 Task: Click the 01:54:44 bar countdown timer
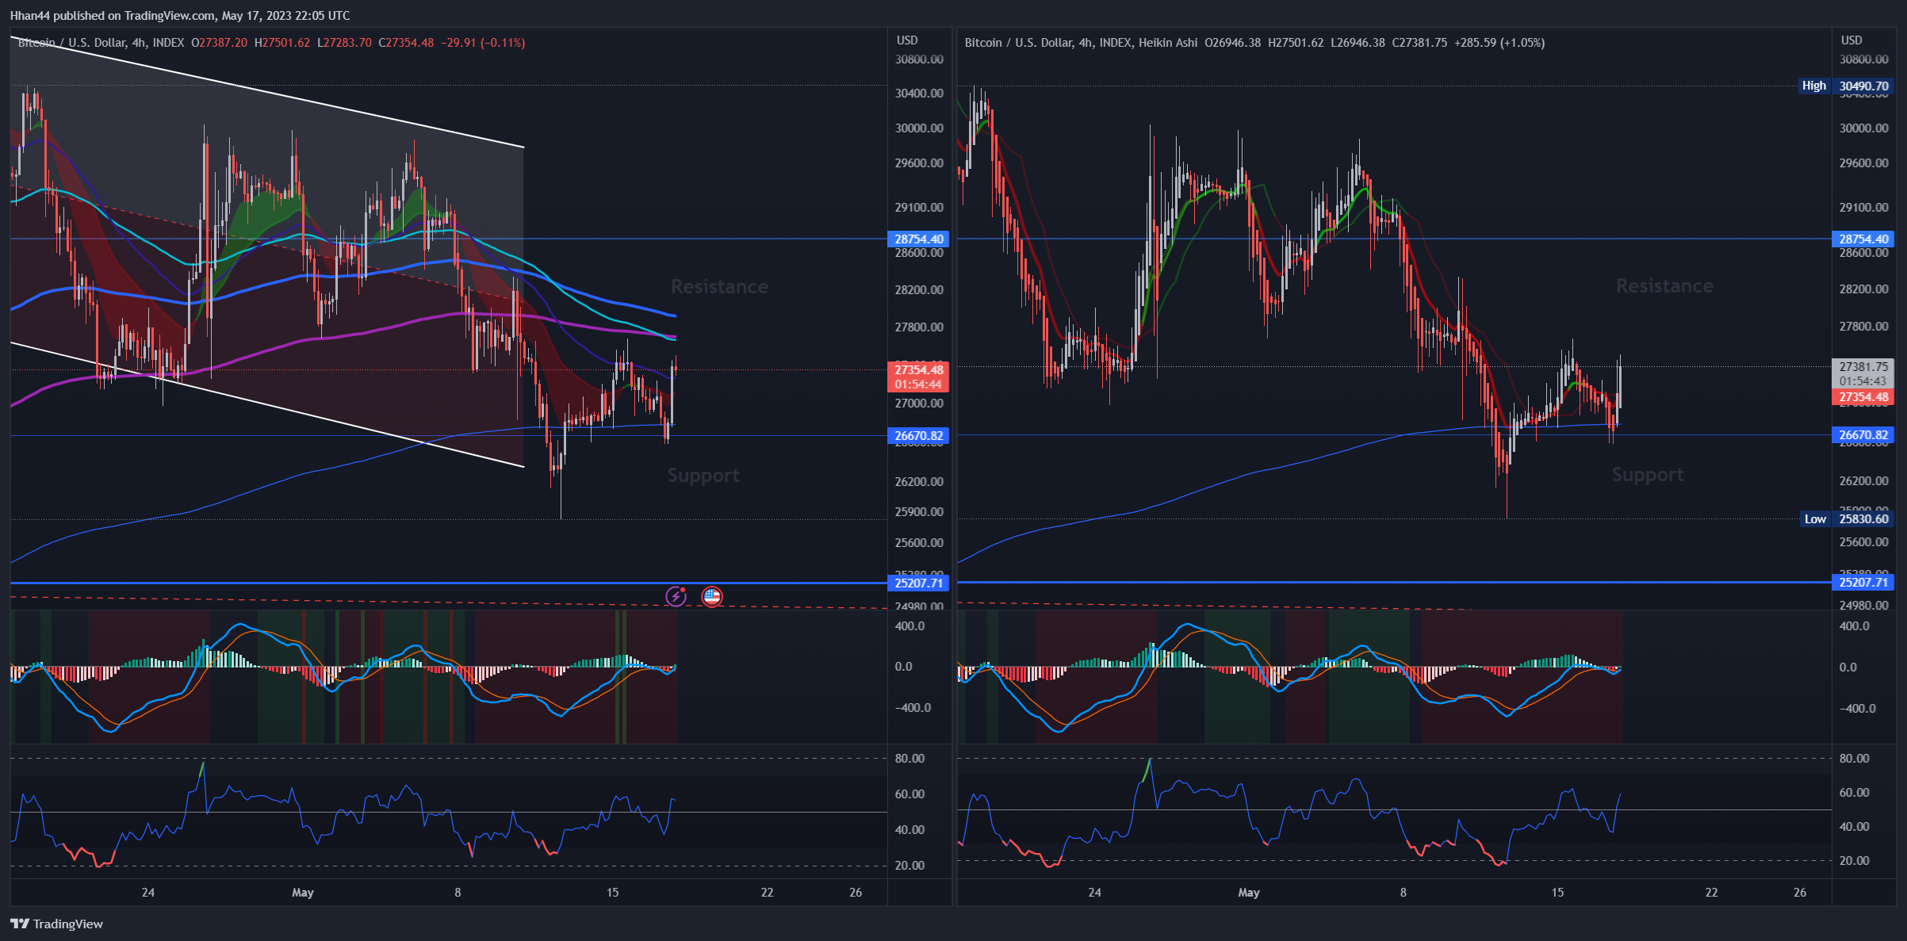[918, 384]
